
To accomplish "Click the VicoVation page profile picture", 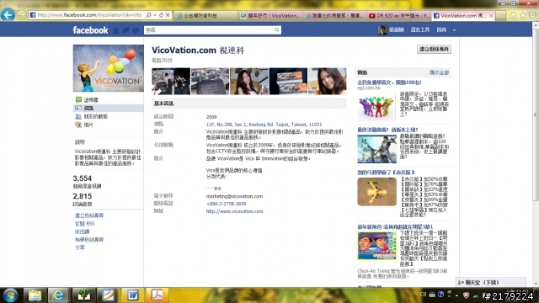I will click(109, 68).
